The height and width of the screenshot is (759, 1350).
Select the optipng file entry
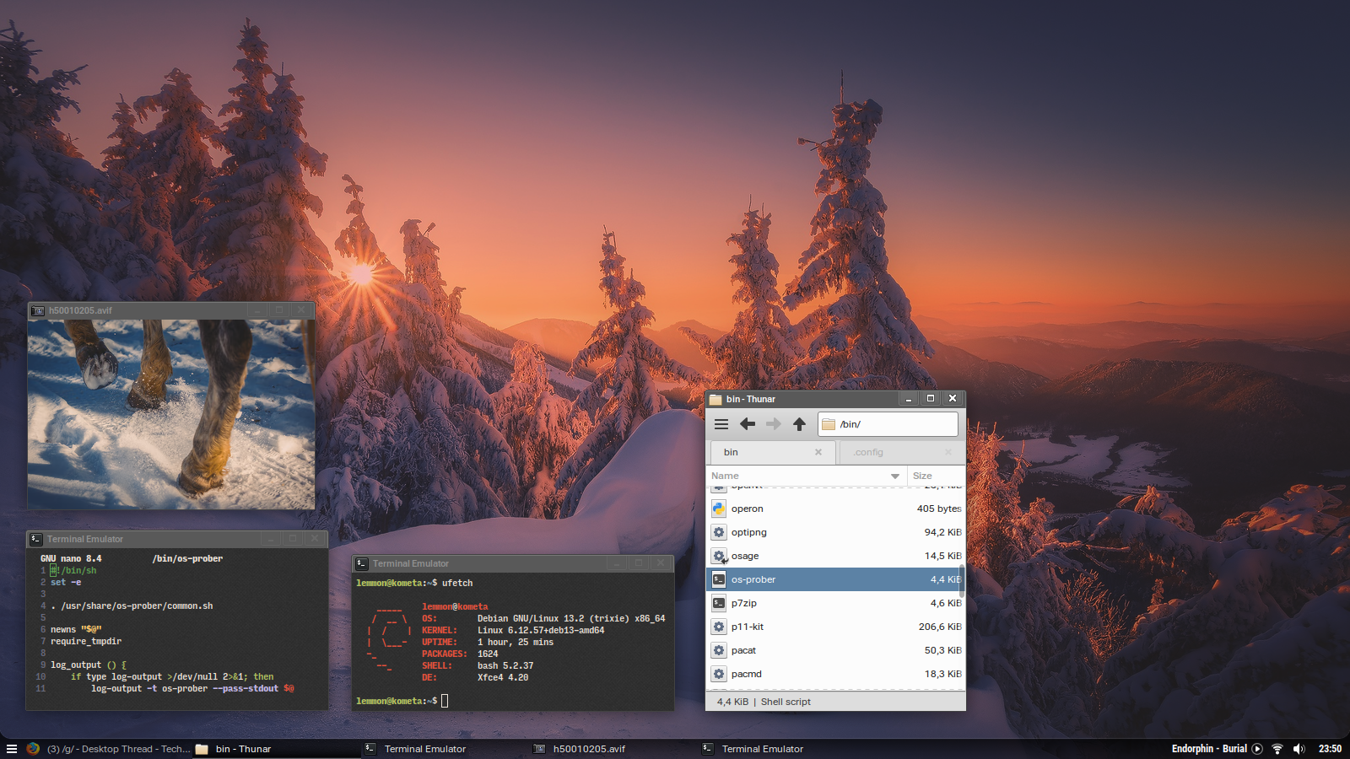pos(749,532)
